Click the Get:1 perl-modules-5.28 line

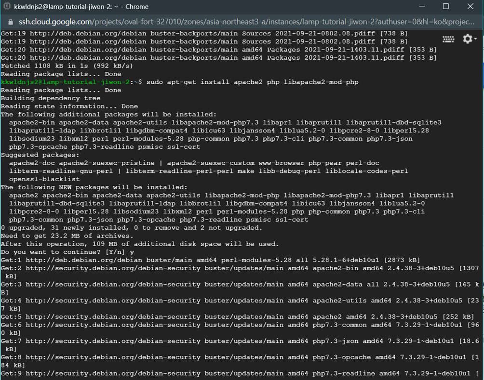point(210,260)
